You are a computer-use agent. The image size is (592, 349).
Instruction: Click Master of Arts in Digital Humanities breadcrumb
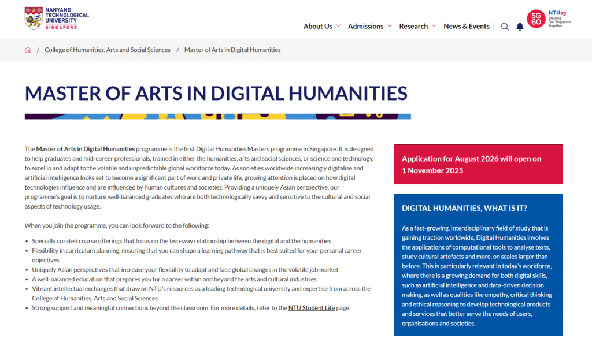point(232,50)
